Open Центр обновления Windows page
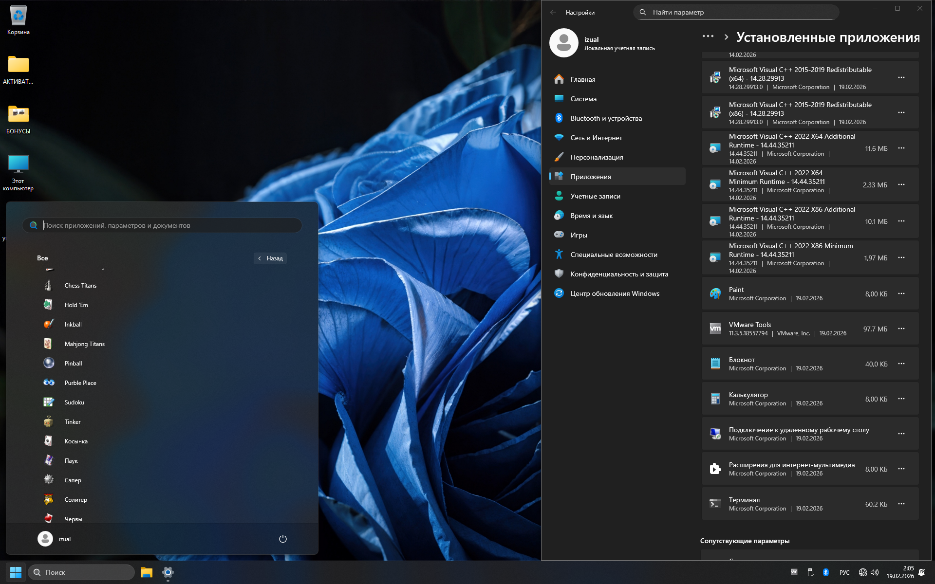The height and width of the screenshot is (584, 935). (615, 293)
